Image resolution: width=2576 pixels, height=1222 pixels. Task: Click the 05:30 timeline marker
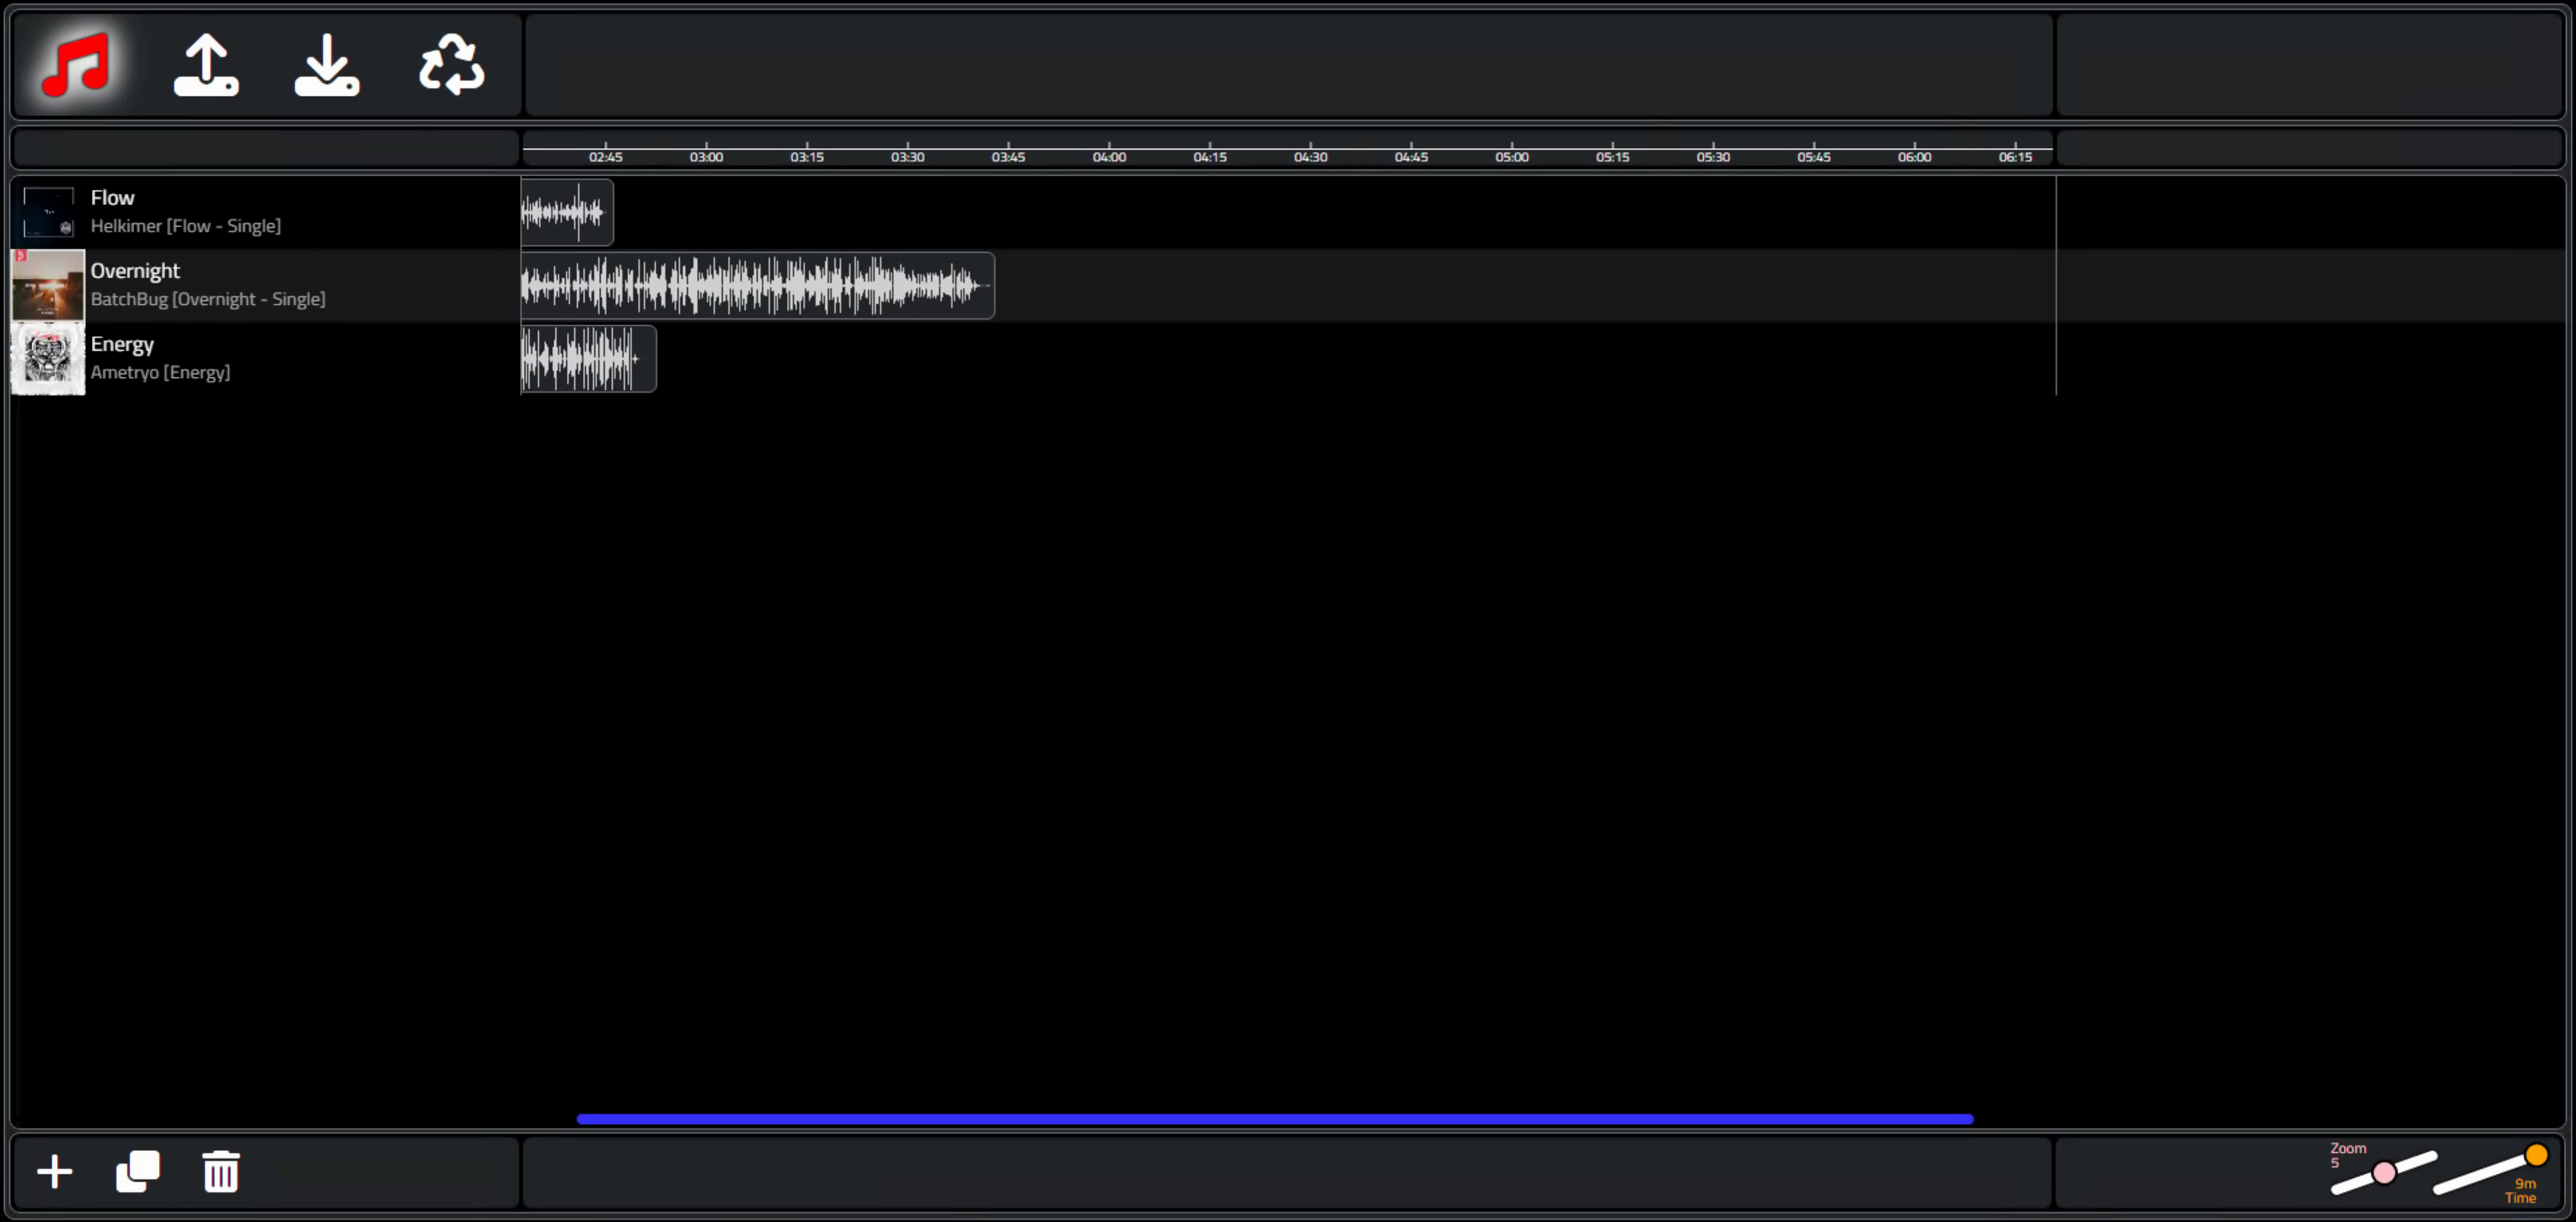click(x=1714, y=157)
